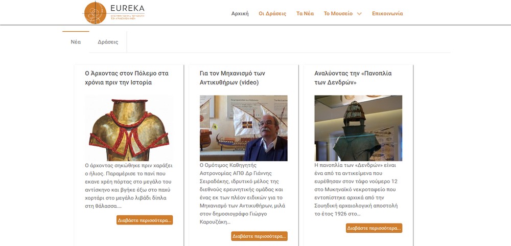Click the Dendra armor museum photo
This screenshot has height=246, width=511.
pyautogui.click(x=358, y=128)
